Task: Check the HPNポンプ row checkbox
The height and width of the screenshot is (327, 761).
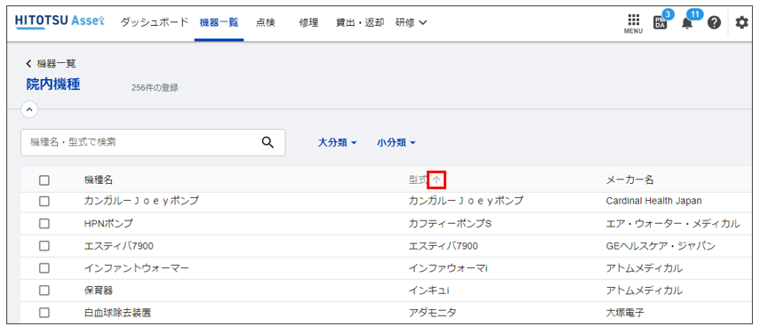Action: click(44, 224)
